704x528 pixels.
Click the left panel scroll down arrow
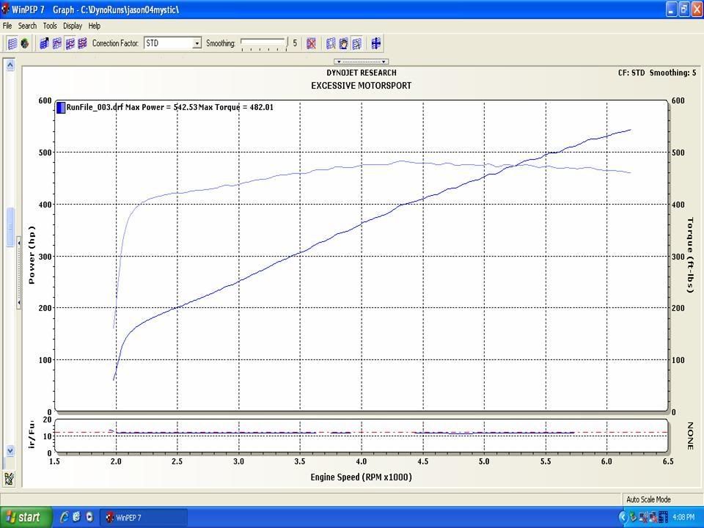pyautogui.click(x=10, y=450)
